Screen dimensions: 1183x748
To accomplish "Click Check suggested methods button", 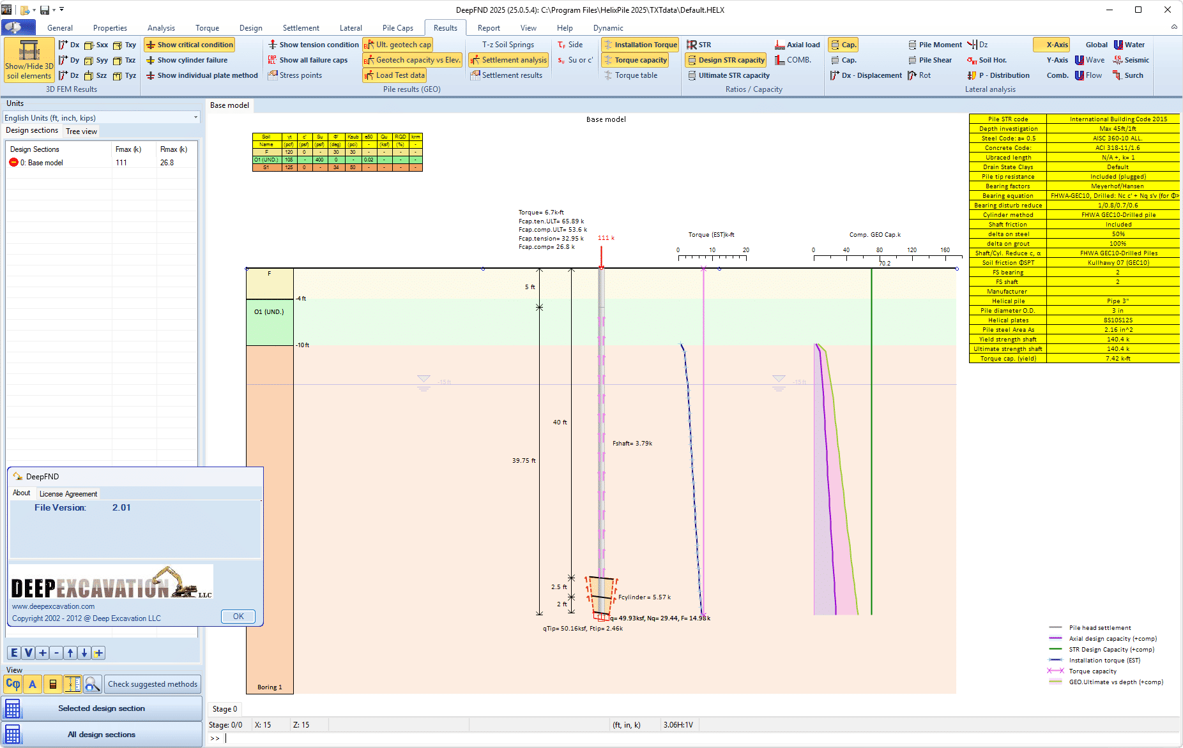I will pos(152,684).
